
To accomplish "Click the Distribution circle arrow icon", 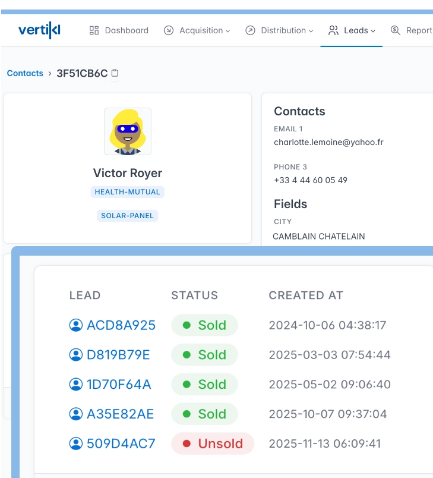I will pyautogui.click(x=250, y=30).
